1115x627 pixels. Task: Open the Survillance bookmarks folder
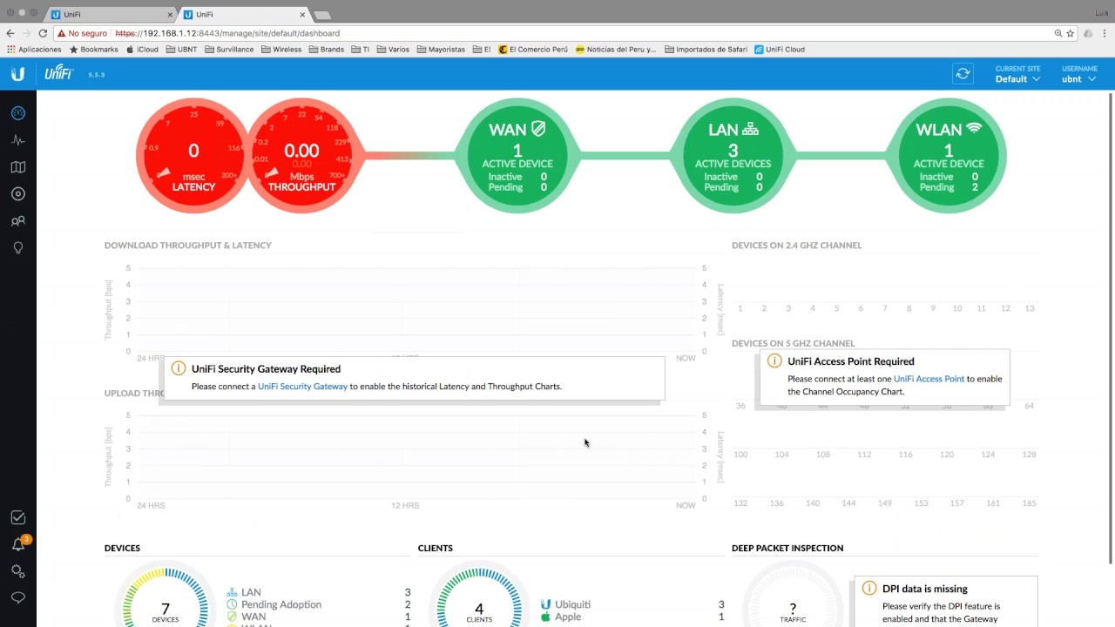click(x=229, y=50)
